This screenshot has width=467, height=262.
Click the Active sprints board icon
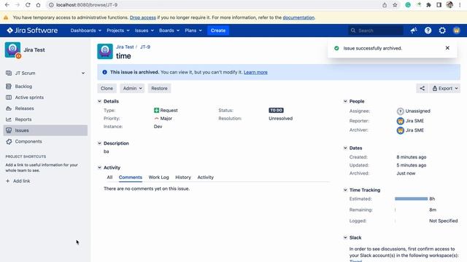(9, 97)
